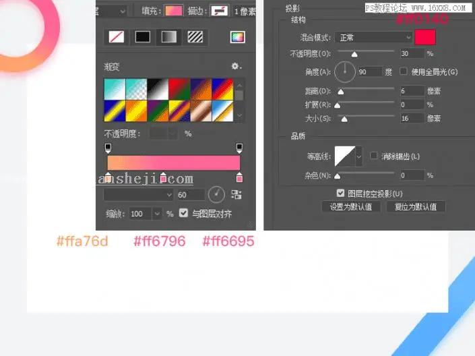Click the shadow opacity field showing 30
The height and width of the screenshot is (356, 475).
pos(412,54)
